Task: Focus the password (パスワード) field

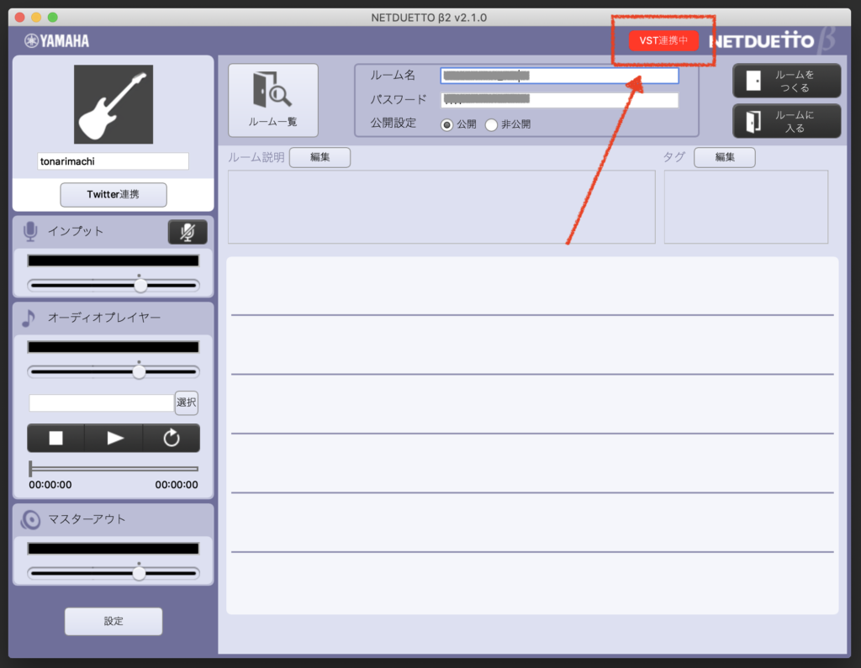Action: [x=559, y=100]
